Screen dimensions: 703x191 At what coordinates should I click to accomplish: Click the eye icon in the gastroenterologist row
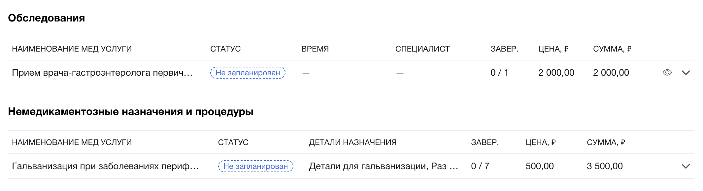pos(667,73)
